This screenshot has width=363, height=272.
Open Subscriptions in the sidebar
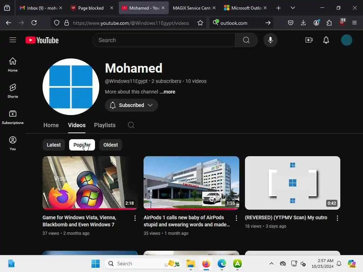(13, 117)
